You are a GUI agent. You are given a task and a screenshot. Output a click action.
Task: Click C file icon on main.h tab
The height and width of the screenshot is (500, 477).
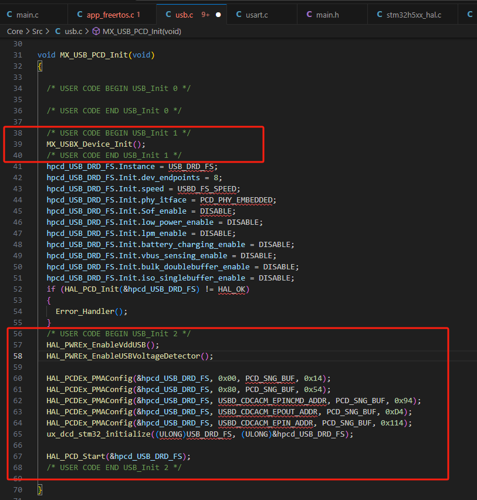pyautogui.click(x=309, y=14)
